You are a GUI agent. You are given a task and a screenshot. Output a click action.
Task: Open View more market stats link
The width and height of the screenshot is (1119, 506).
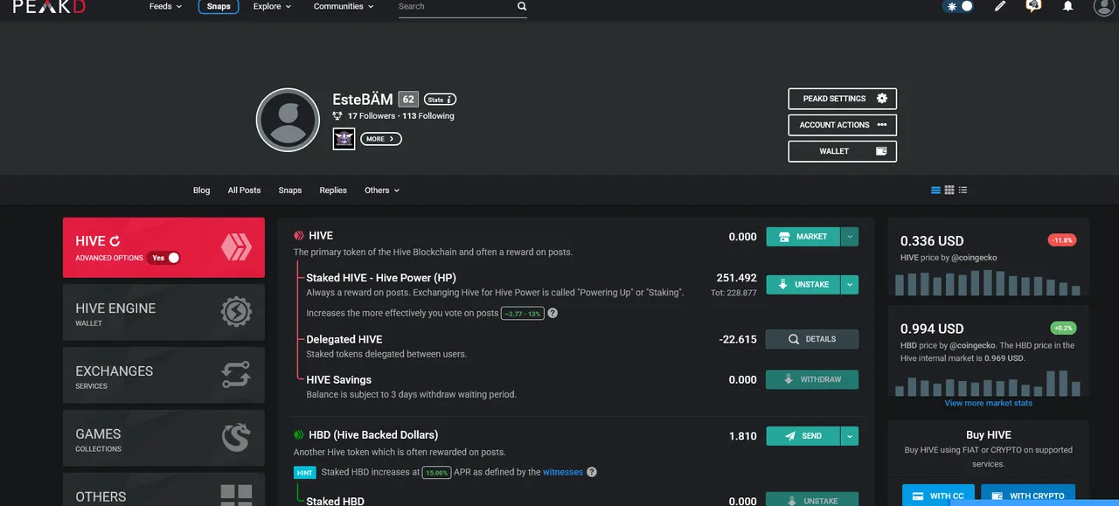(988, 403)
